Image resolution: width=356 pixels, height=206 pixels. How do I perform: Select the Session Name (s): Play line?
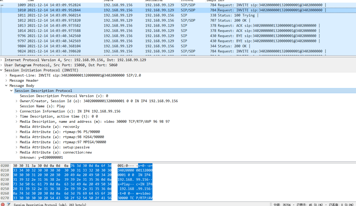[x=42, y=106]
